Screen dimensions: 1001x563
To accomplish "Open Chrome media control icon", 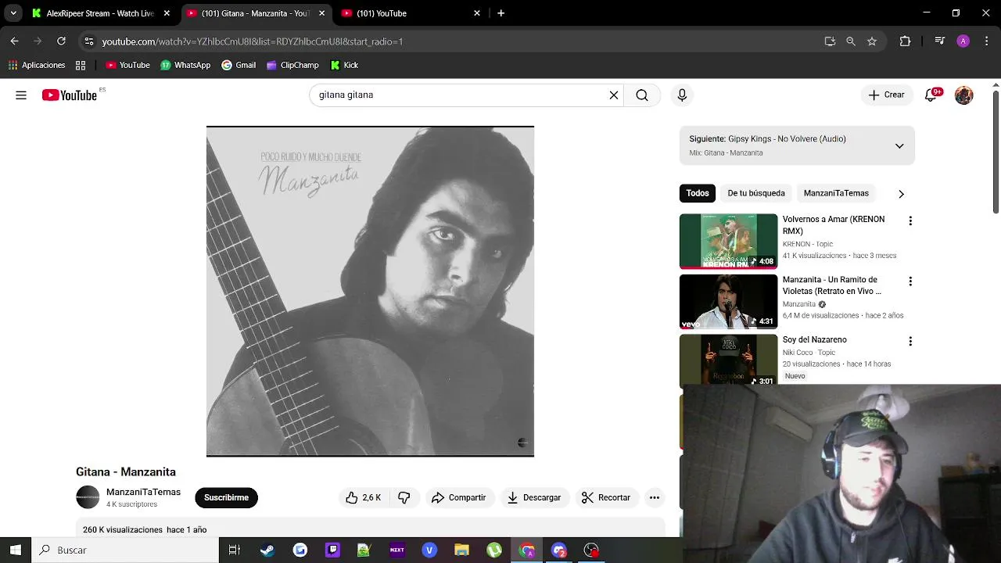I will 941,41.
